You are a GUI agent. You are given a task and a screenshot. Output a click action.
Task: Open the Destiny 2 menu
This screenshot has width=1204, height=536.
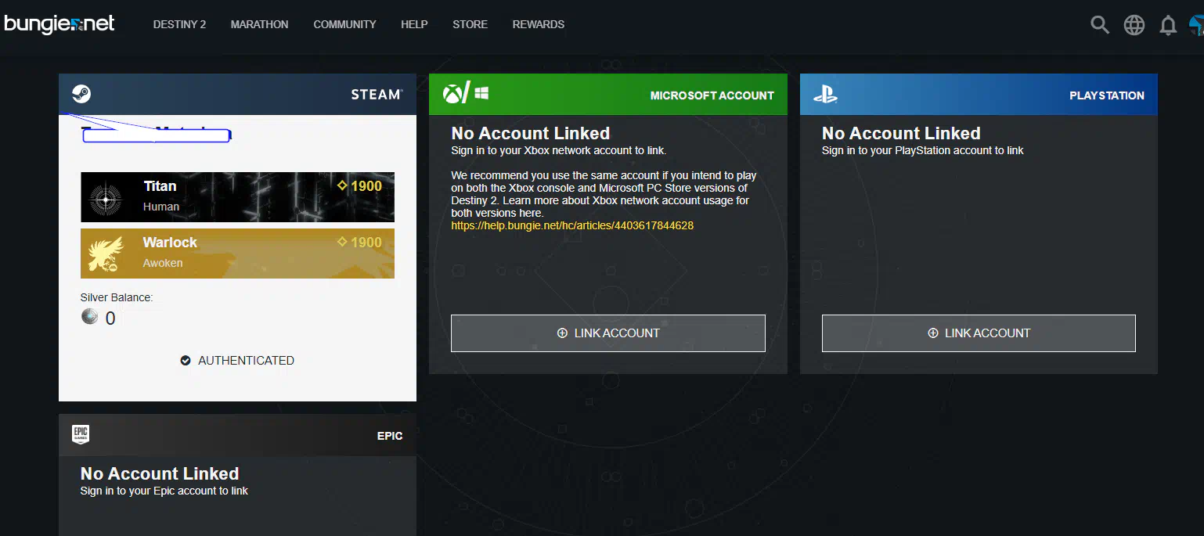(179, 24)
